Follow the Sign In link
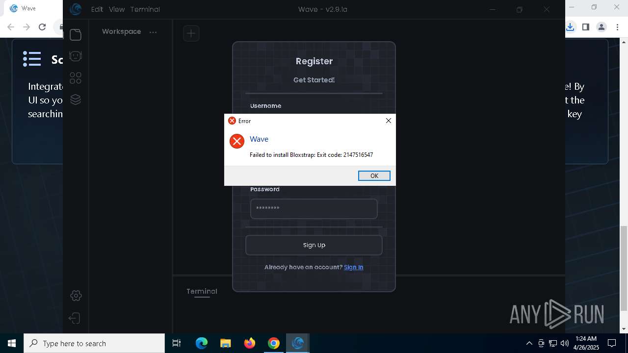 pos(354,267)
